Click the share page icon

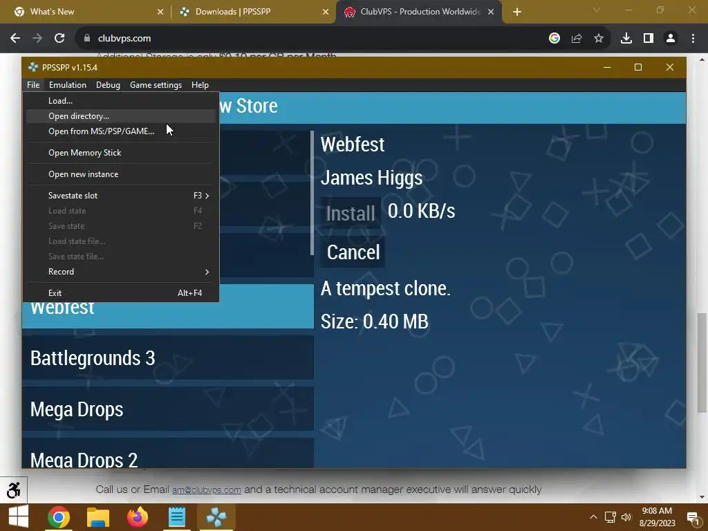[577, 39]
